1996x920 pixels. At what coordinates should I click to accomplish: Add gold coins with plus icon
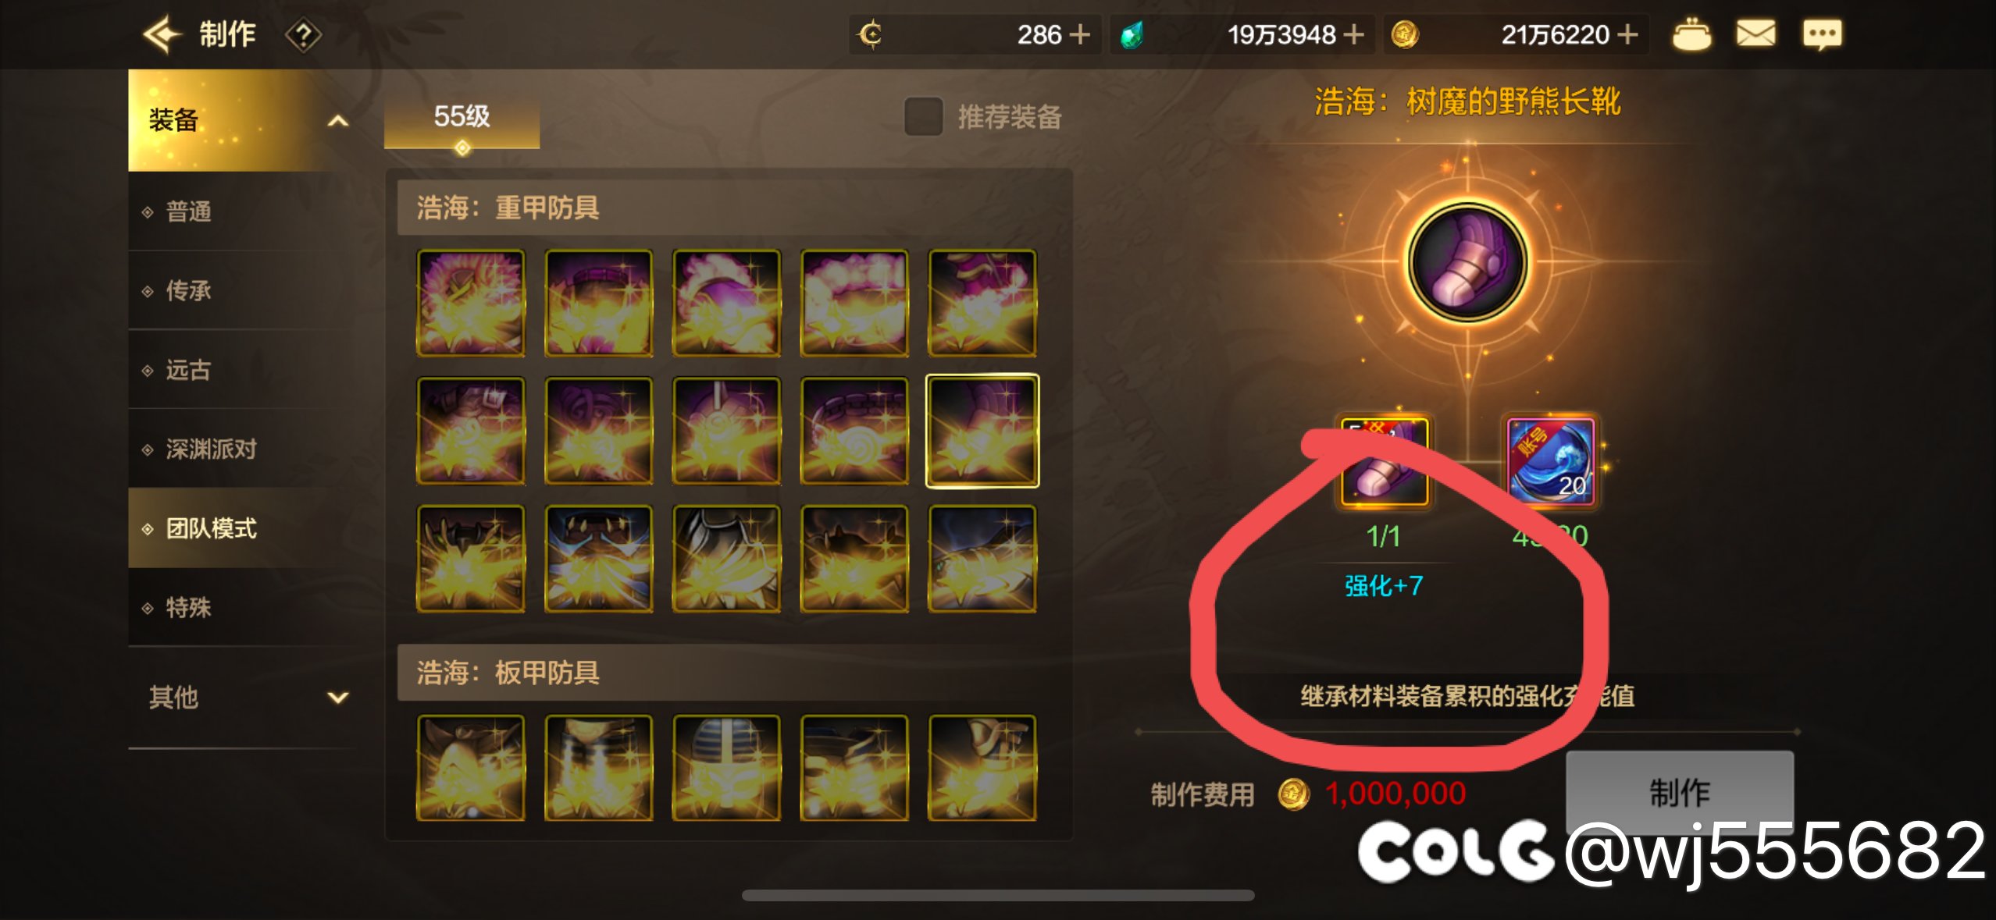(1627, 34)
